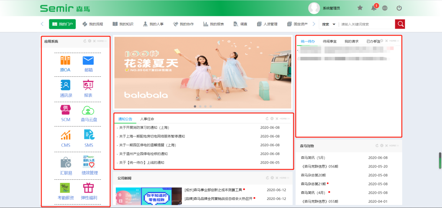Click the balabala banner image

tap(203, 73)
